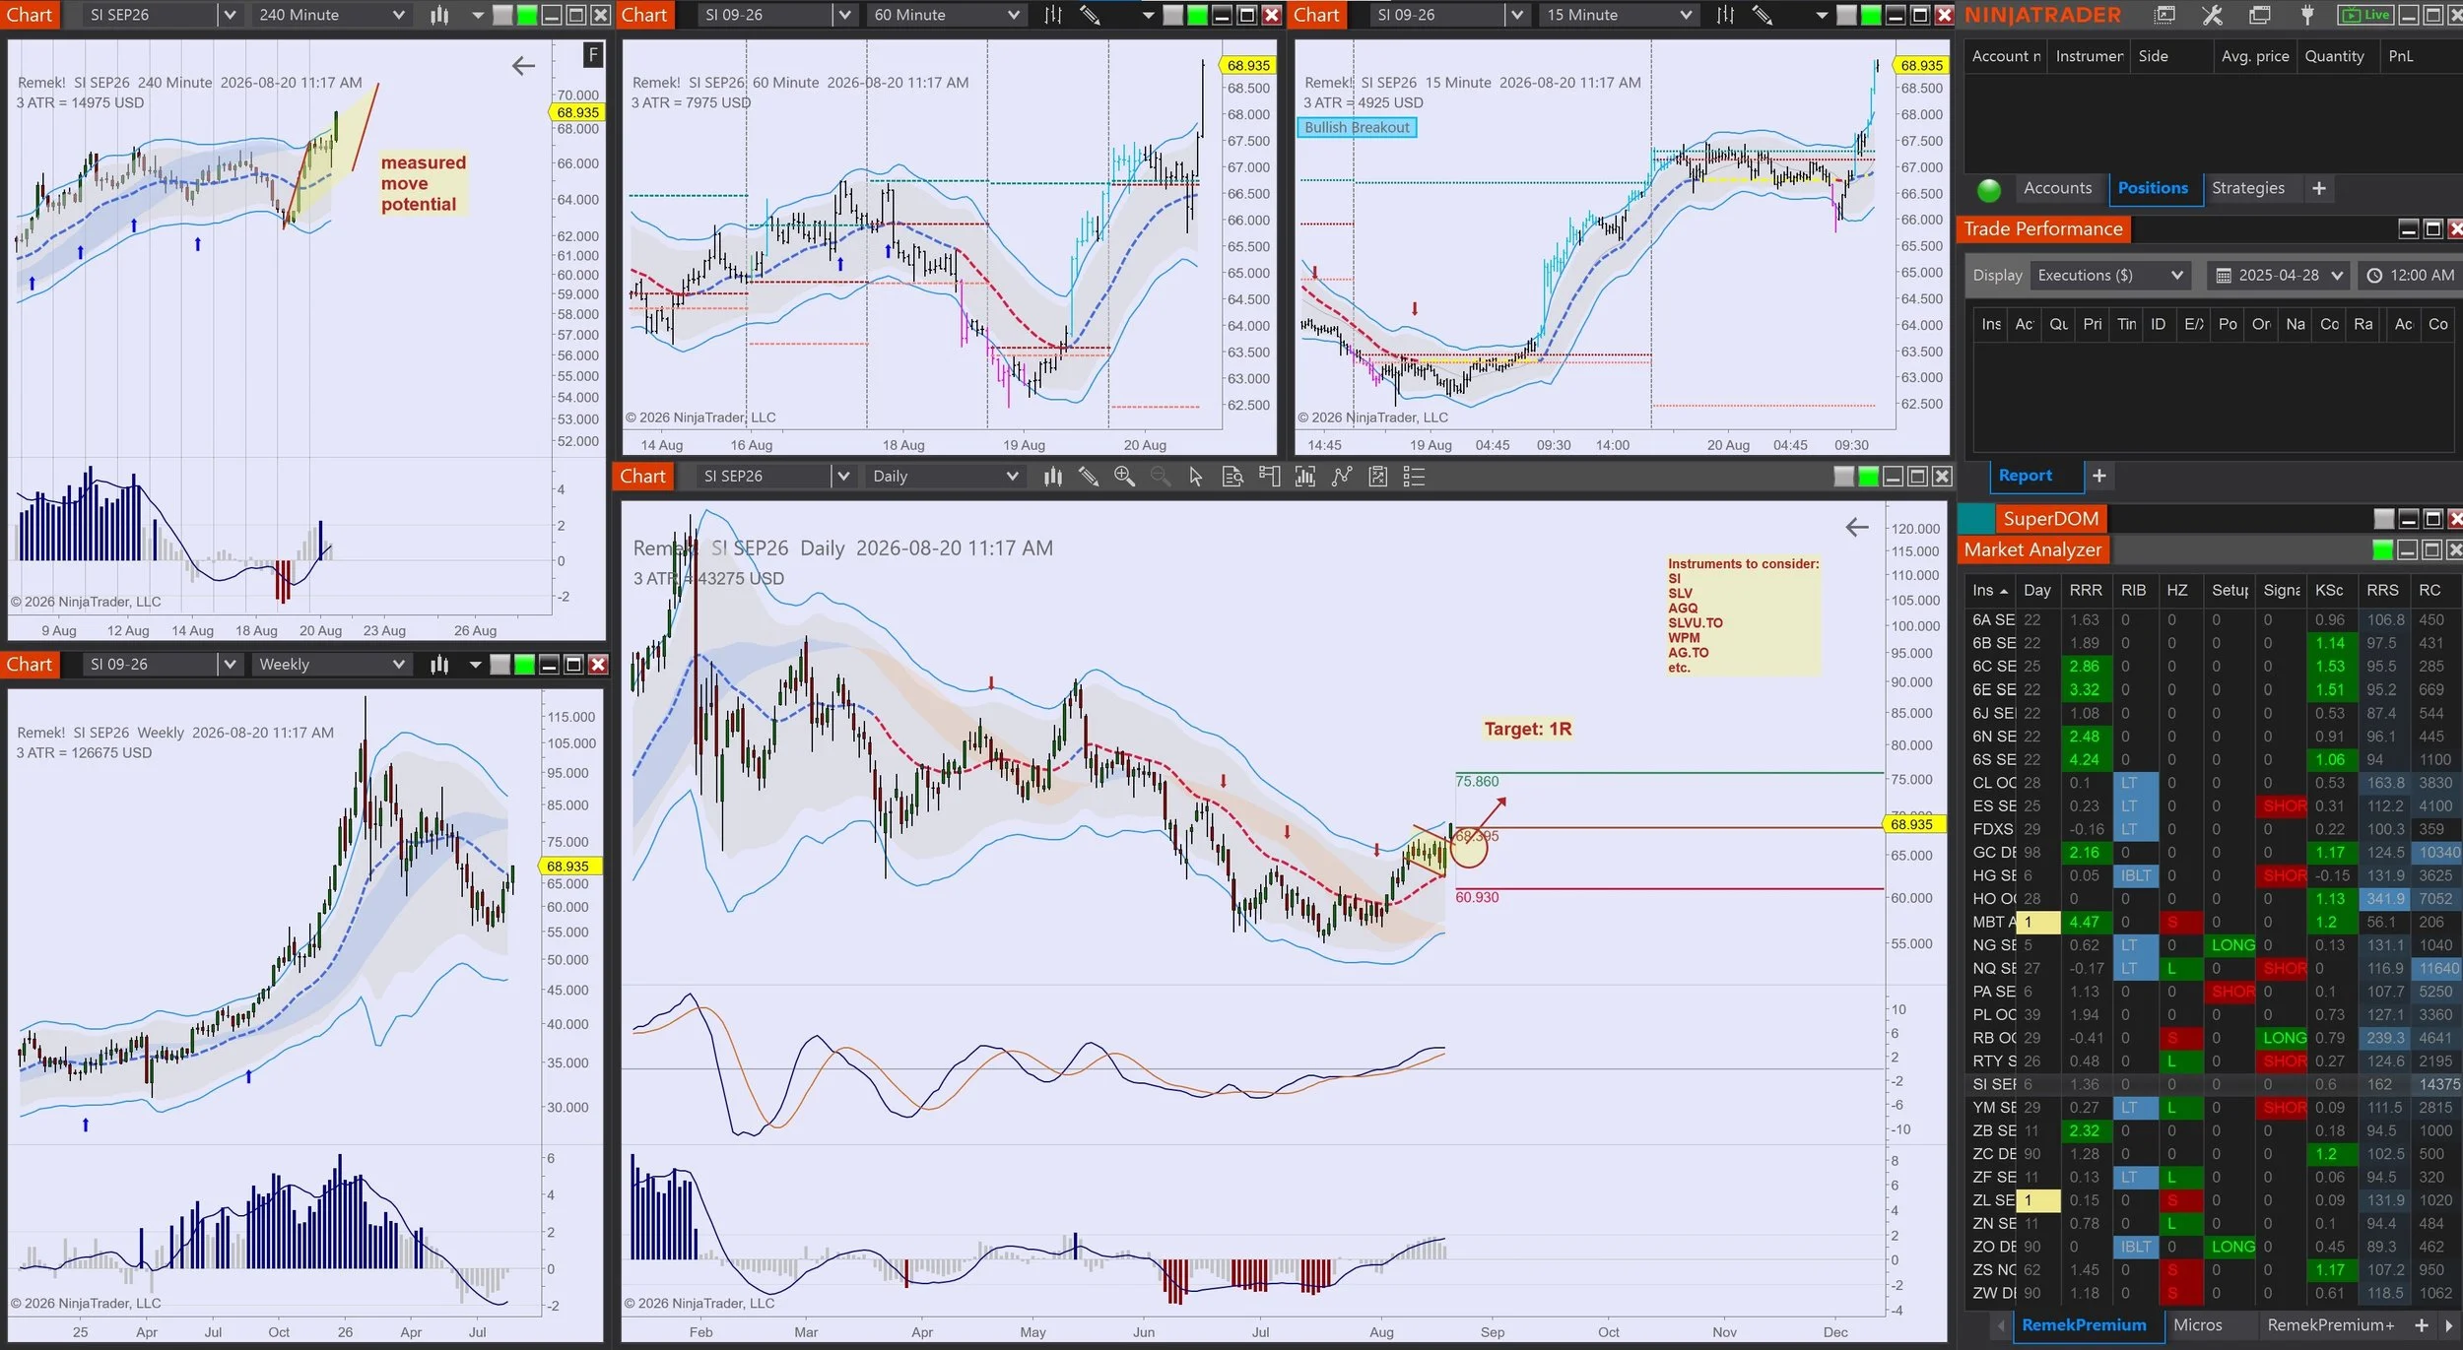
Task: Open Data Box icon in Daily chart toolbar
Action: (1232, 477)
